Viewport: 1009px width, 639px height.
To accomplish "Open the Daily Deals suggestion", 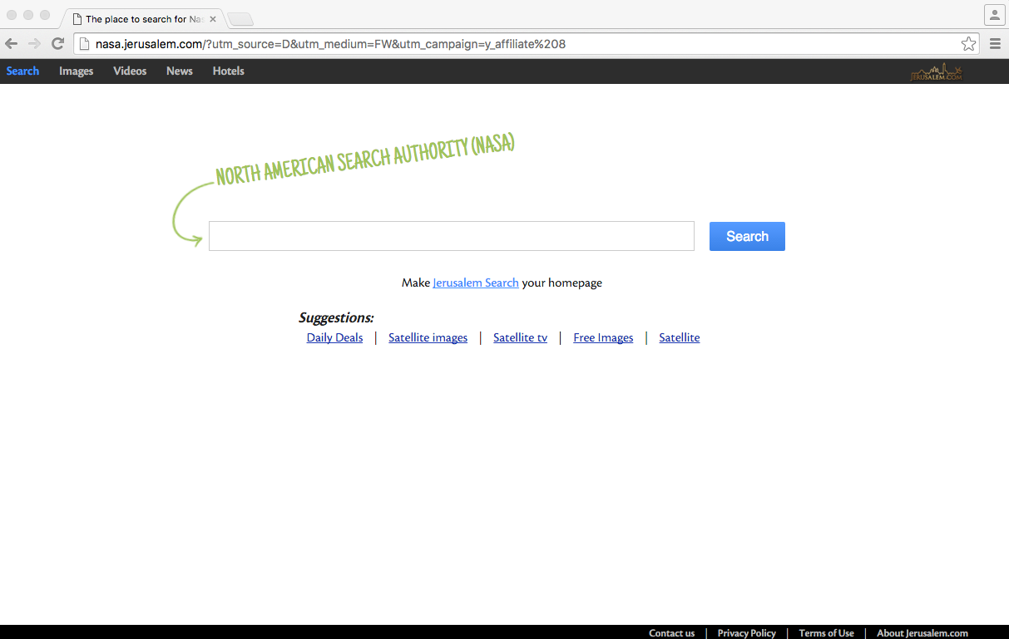I will tap(335, 337).
